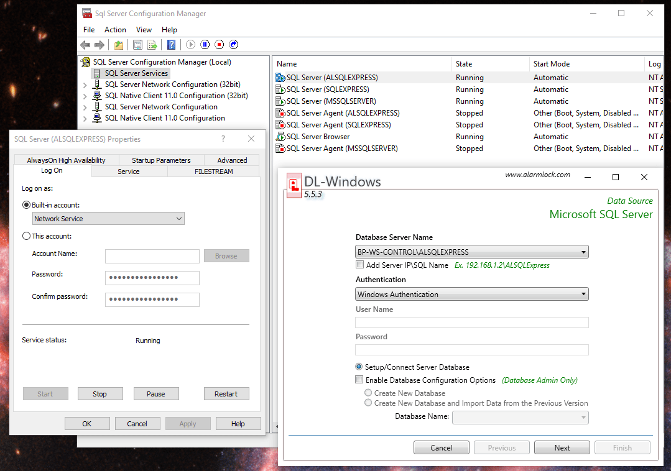Check Add Server IP\SQL Name box
Viewport: 671px width, 471px height.
pyautogui.click(x=359, y=265)
